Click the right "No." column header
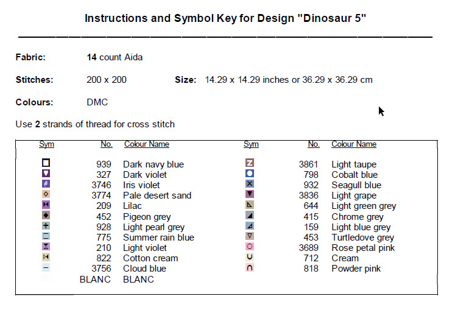 click(313, 144)
